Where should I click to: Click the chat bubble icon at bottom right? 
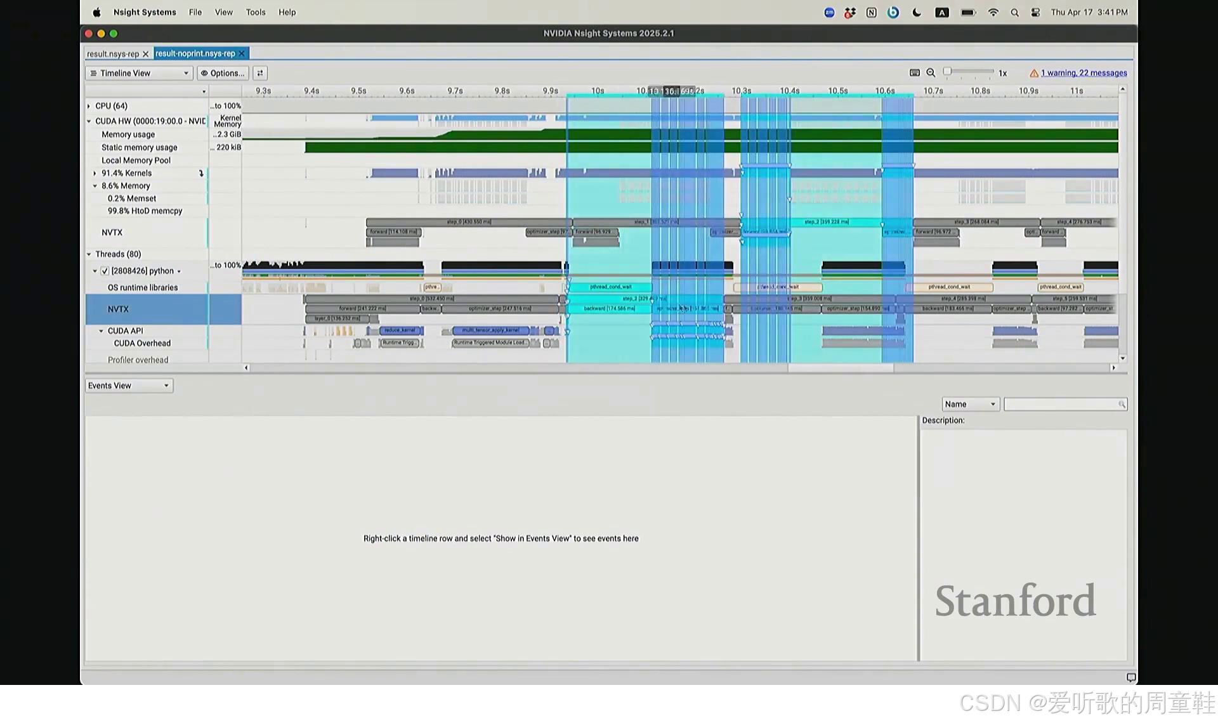pyautogui.click(x=1130, y=677)
